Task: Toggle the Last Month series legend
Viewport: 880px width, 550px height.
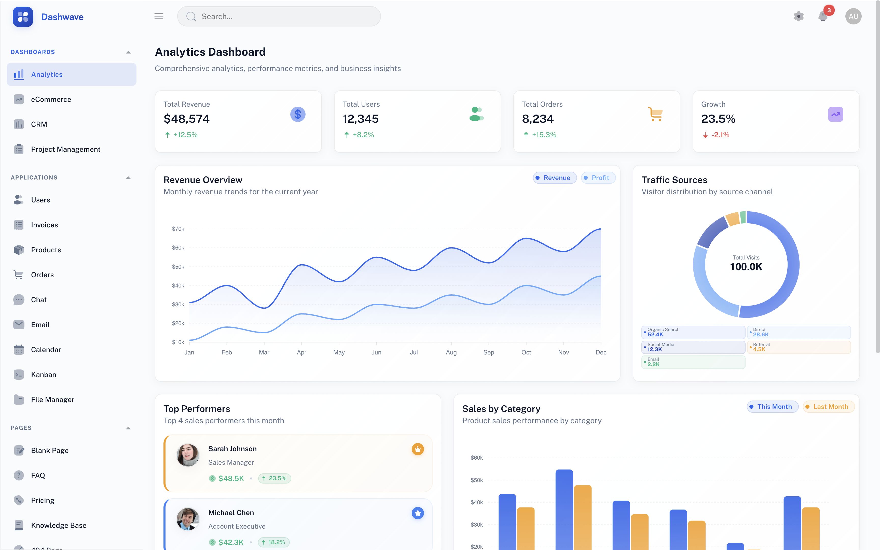Action: tap(828, 407)
